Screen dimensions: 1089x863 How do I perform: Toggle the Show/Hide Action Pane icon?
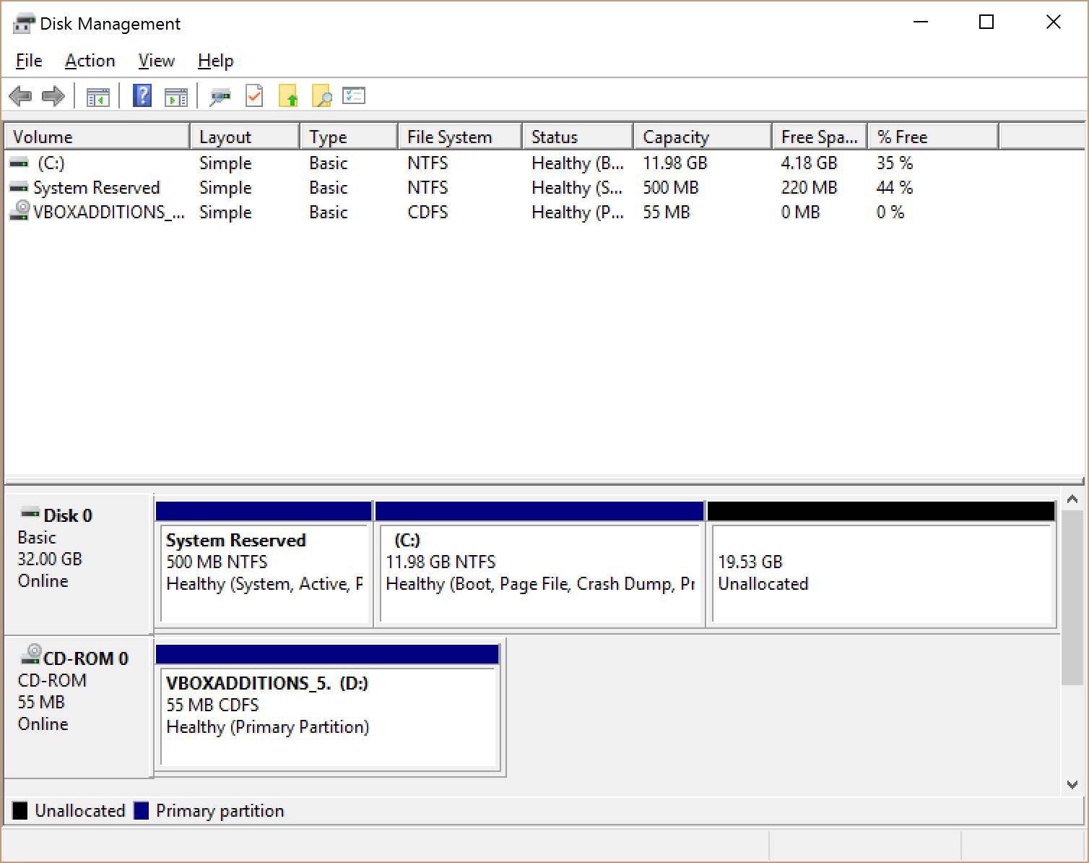pyautogui.click(x=175, y=96)
